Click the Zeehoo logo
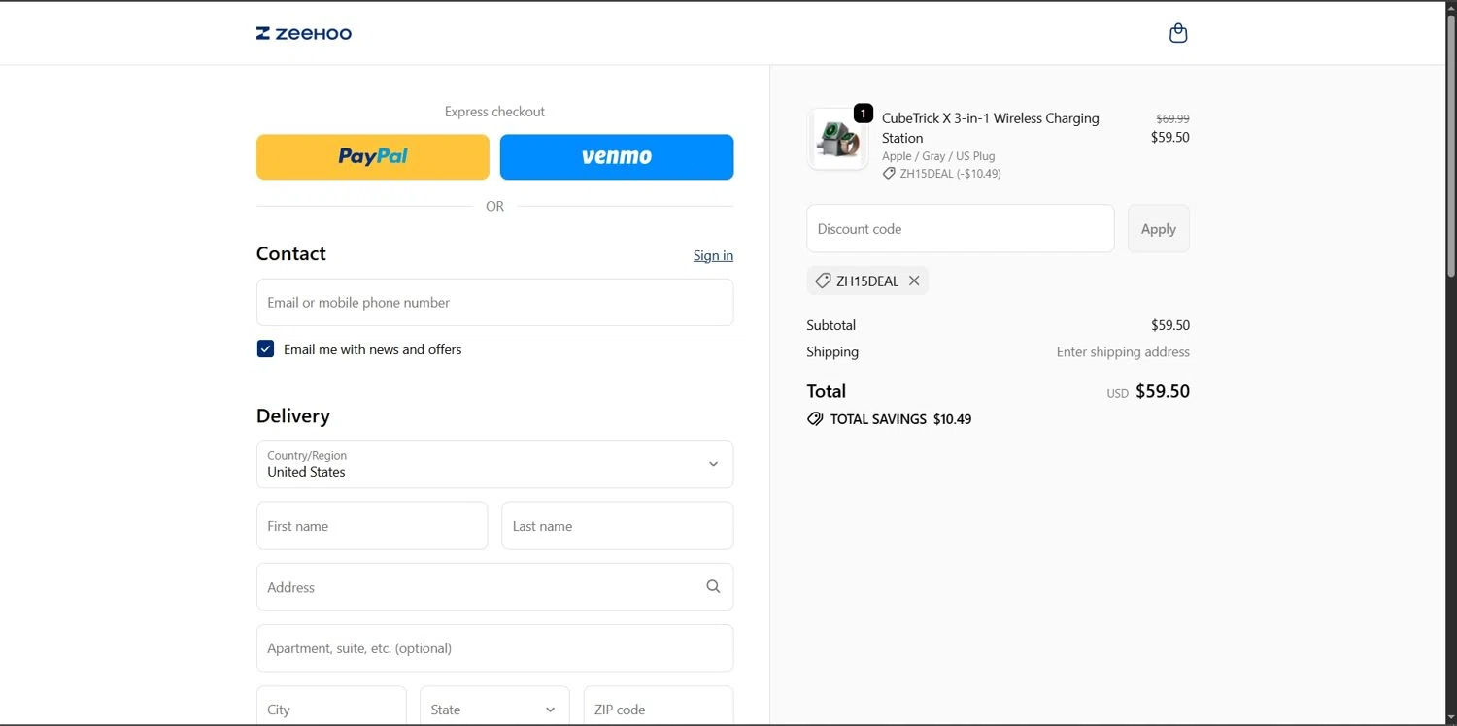This screenshot has height=726, width=1457. pyautogui.click(x=304, y=34)
